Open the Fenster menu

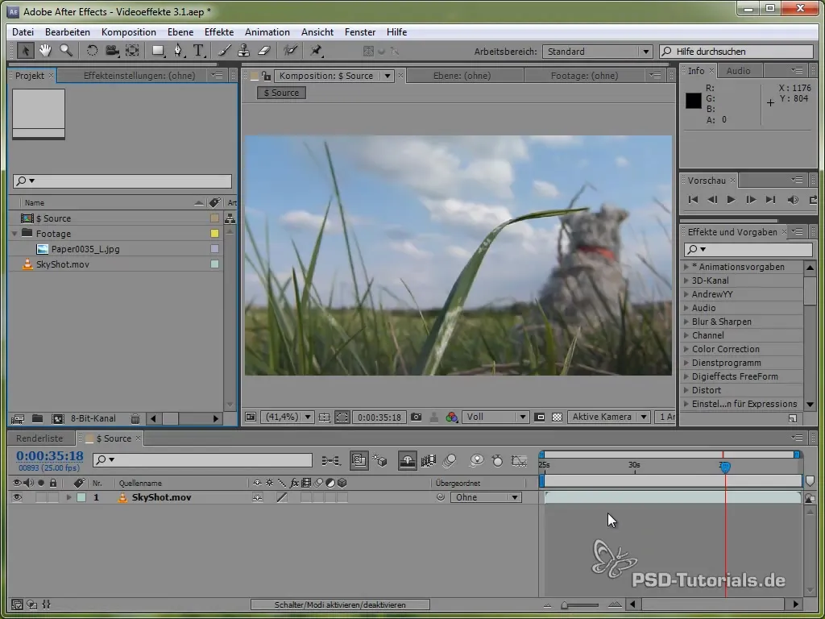coord(360,32)
